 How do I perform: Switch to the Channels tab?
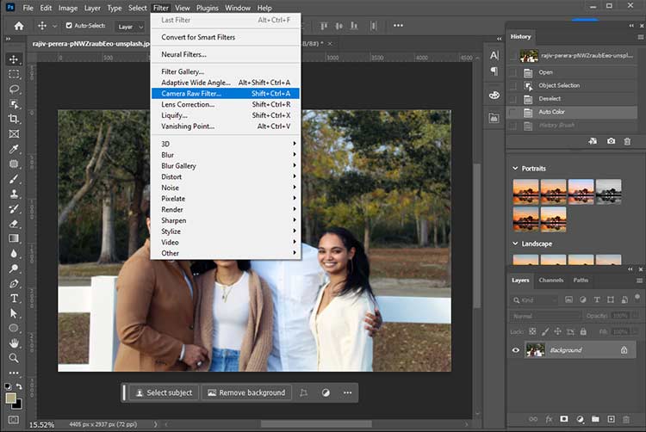(551, 281)
